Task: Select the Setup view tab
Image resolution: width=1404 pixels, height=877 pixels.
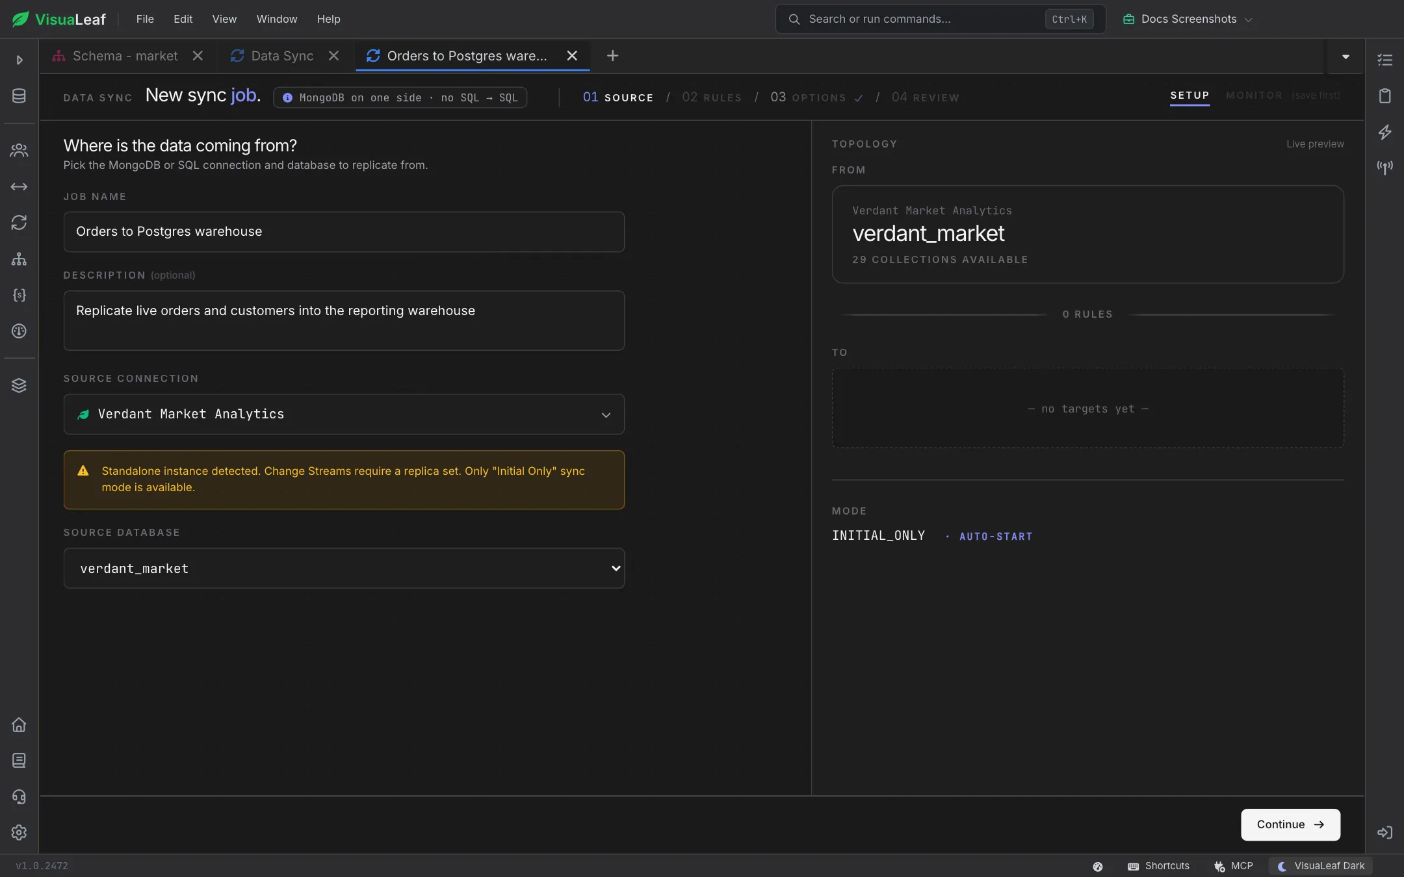Action: coord(1189,95)
